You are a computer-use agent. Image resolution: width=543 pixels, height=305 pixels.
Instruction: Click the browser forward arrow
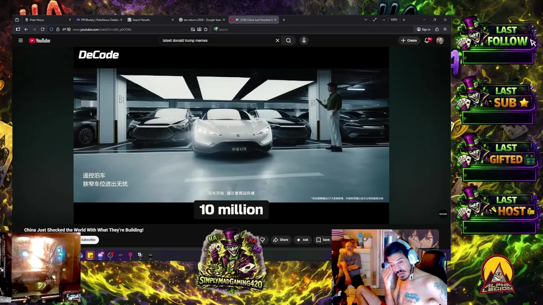(34, 29)
